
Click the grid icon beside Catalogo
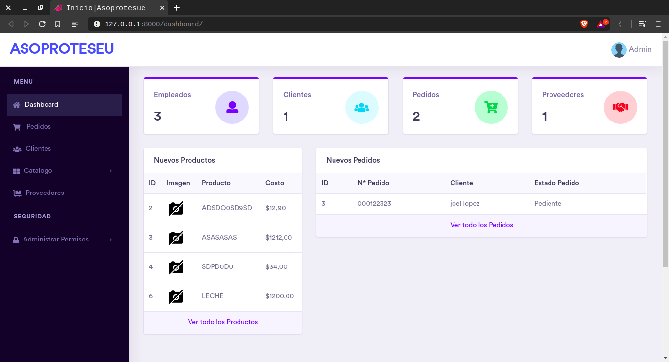(x=16, y=171)
